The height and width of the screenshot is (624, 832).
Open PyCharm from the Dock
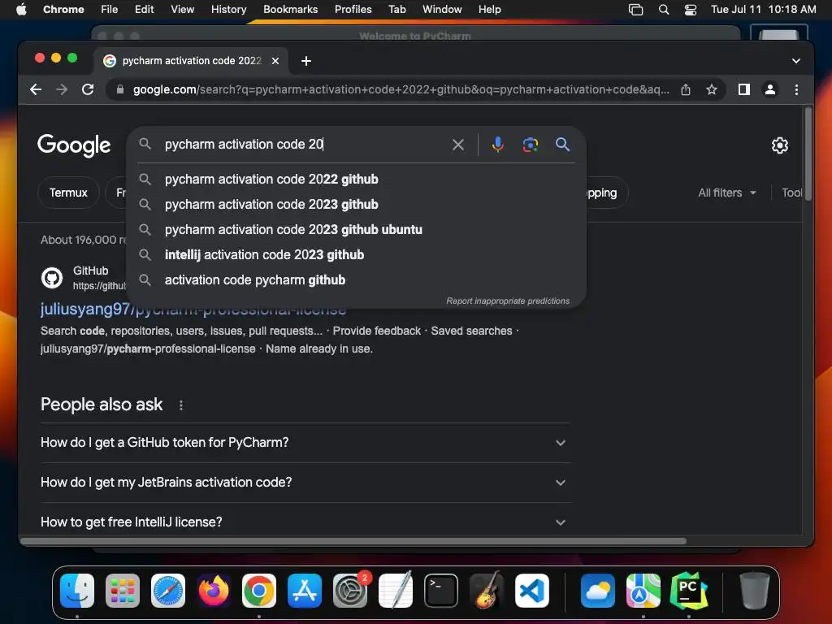(x=689, y=591)
